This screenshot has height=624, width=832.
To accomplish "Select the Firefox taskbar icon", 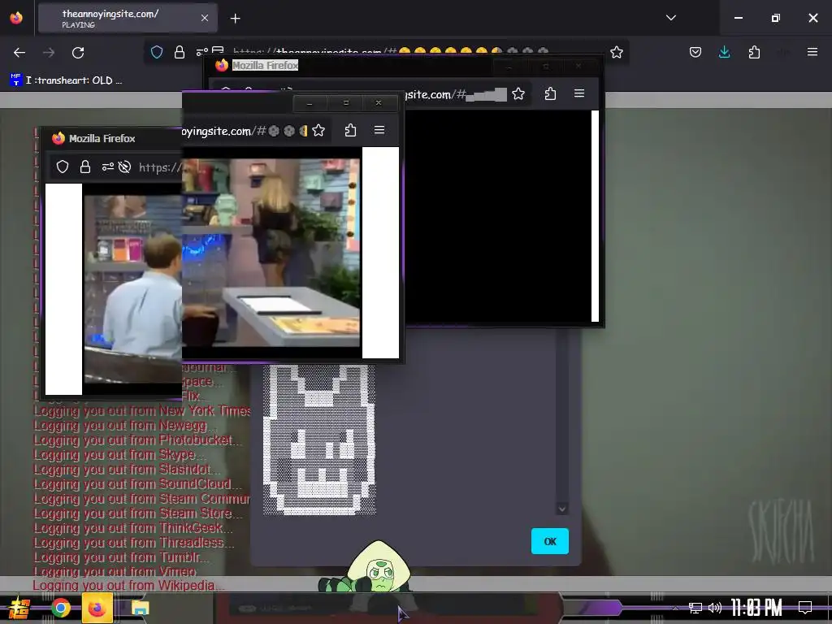I will 97,608.
